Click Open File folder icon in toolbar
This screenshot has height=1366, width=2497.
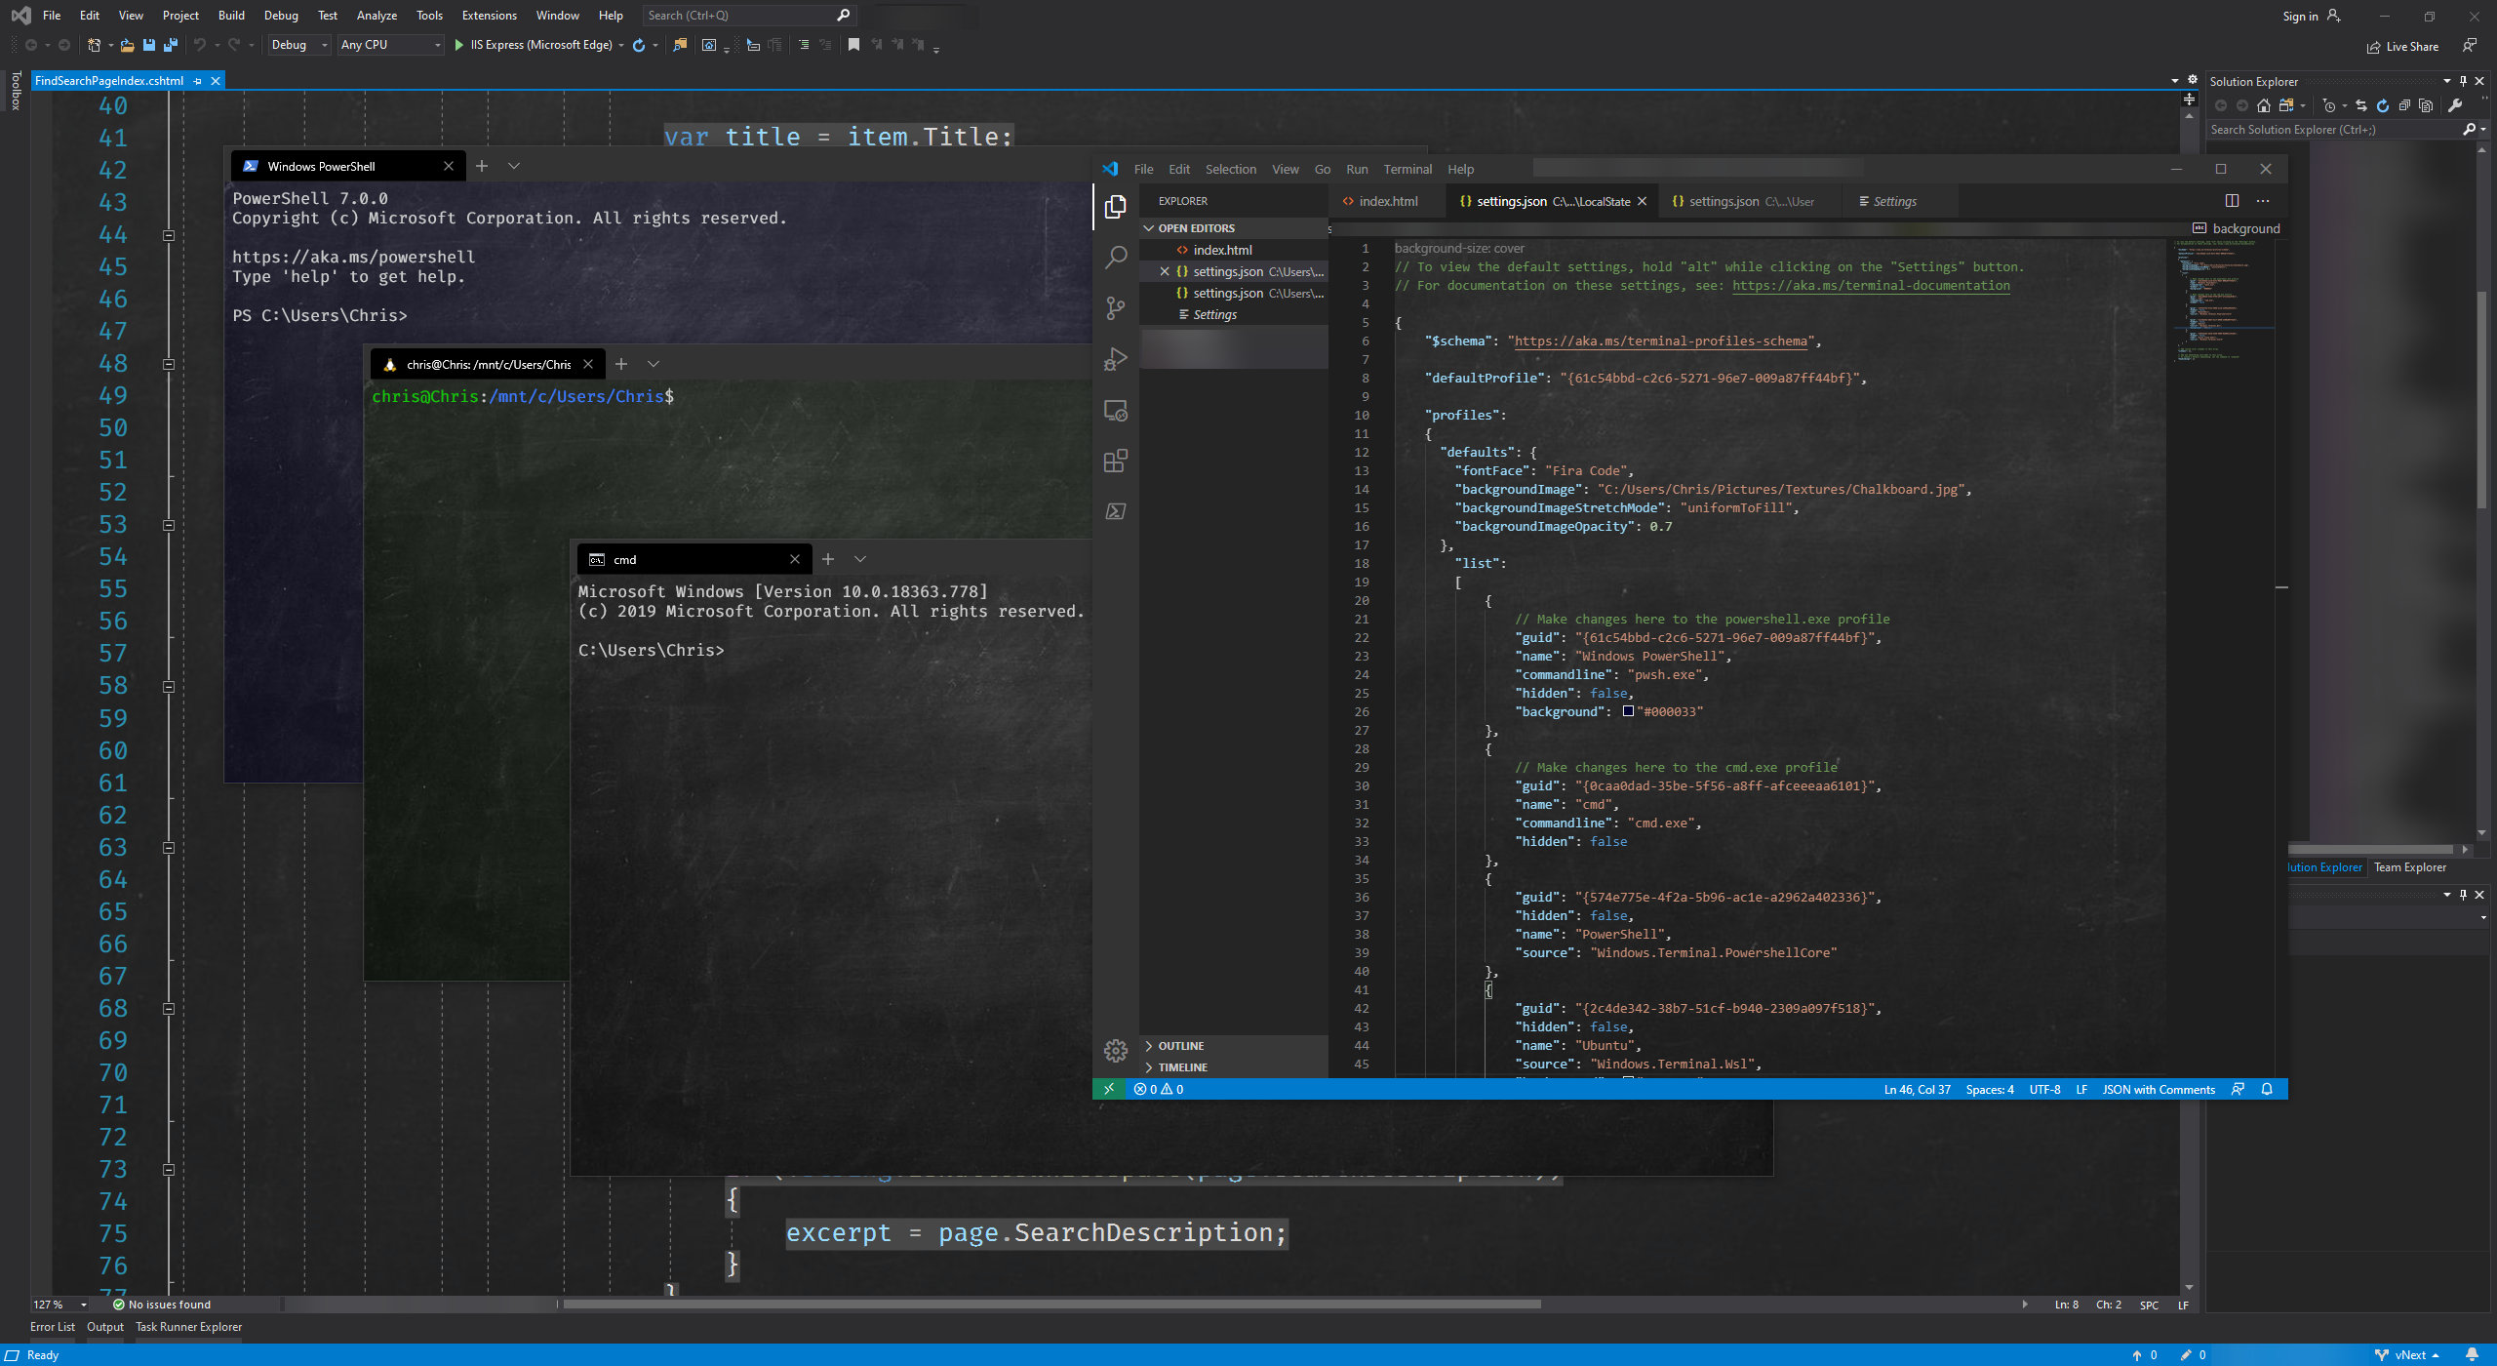pos(127,45)
